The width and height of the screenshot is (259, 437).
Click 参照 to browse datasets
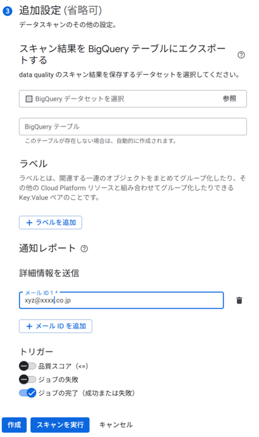229,98
